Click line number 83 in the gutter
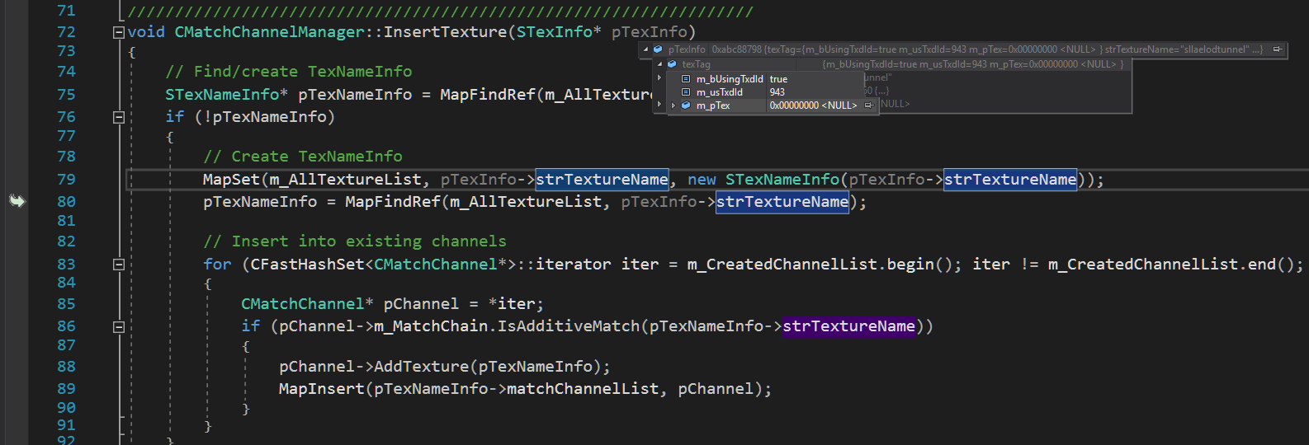Image resolution: width=1309 pixels, height=445 pixels. 66,265
